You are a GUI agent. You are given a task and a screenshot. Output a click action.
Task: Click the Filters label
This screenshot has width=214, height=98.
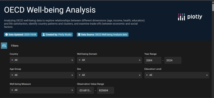point(15,46)
